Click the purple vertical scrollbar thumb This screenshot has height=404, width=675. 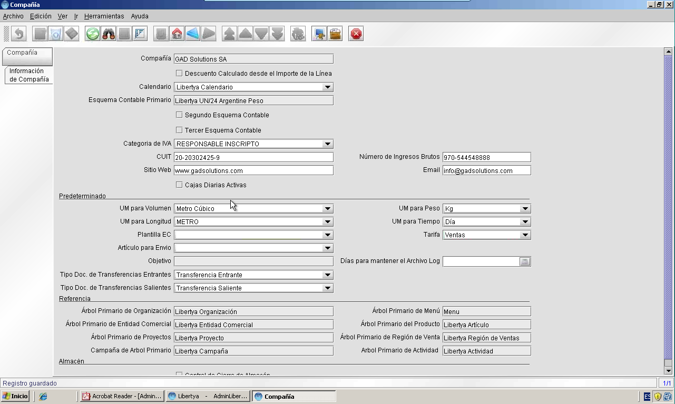coord(668,207)
